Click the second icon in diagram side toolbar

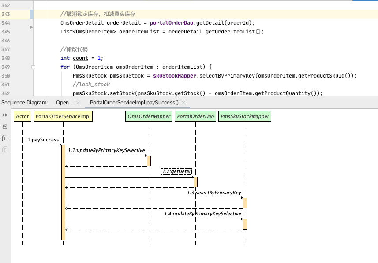tap(5, 126)
